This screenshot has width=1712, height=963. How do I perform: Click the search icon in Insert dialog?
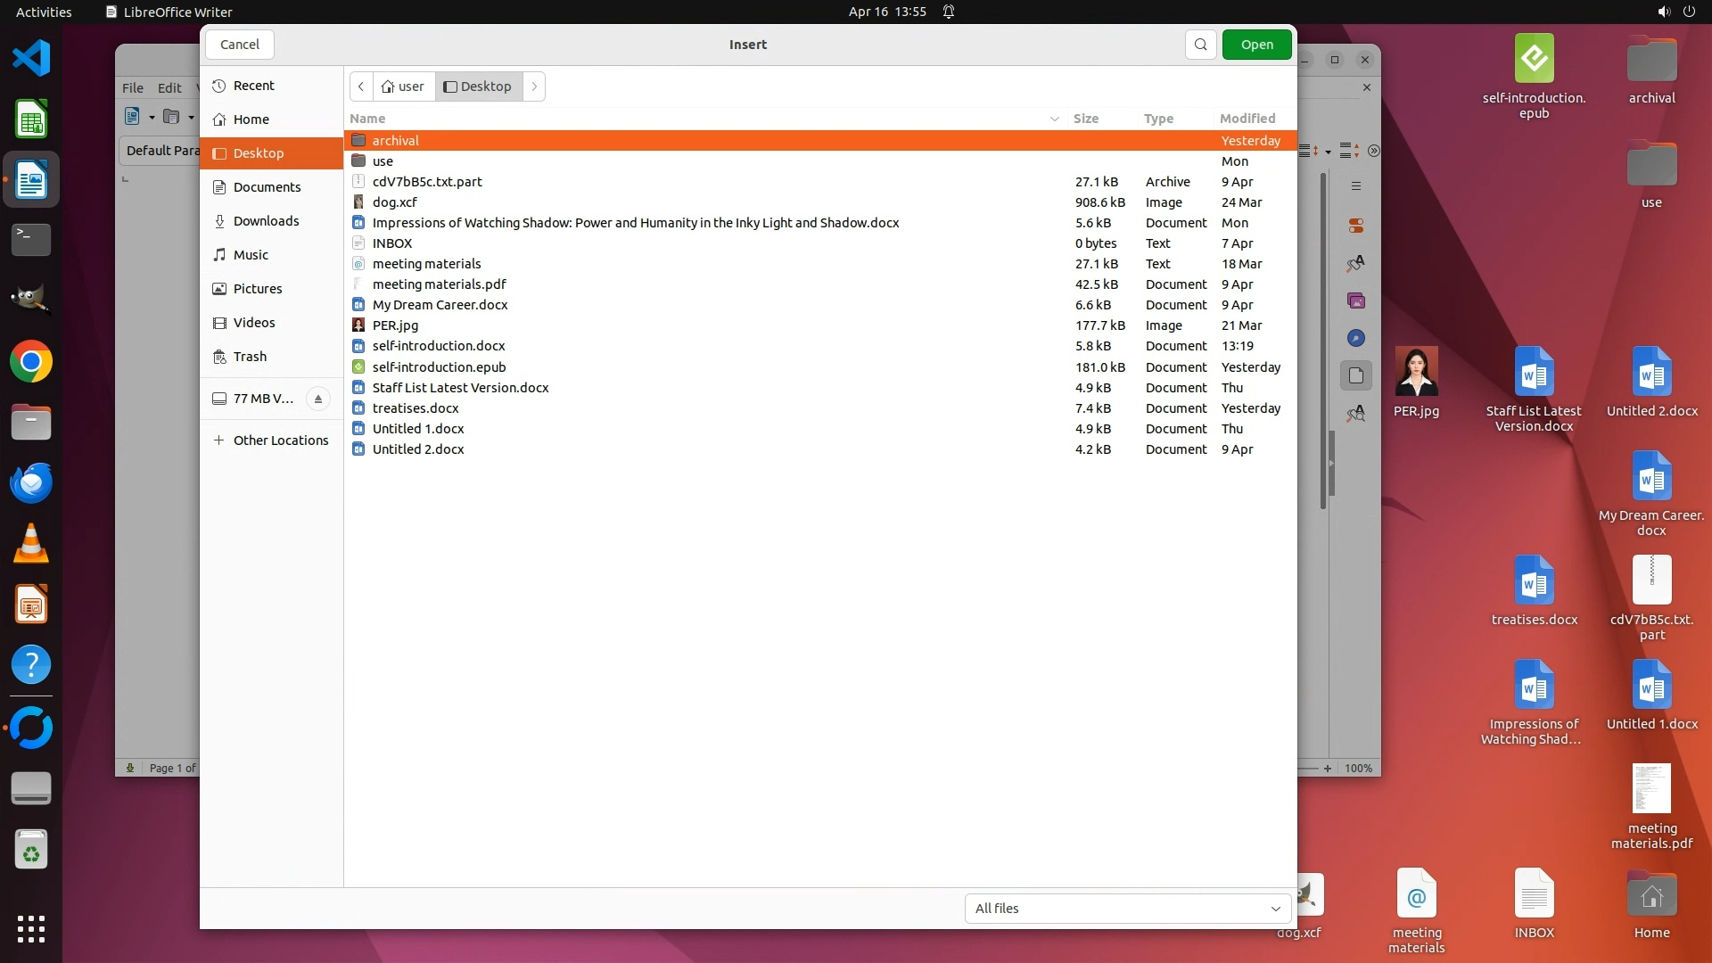coord(1200,45)
